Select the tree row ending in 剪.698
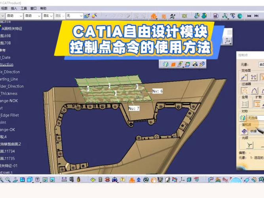This screenshot has width=264, height=198. pyautogui.click(x=6, y=36)
